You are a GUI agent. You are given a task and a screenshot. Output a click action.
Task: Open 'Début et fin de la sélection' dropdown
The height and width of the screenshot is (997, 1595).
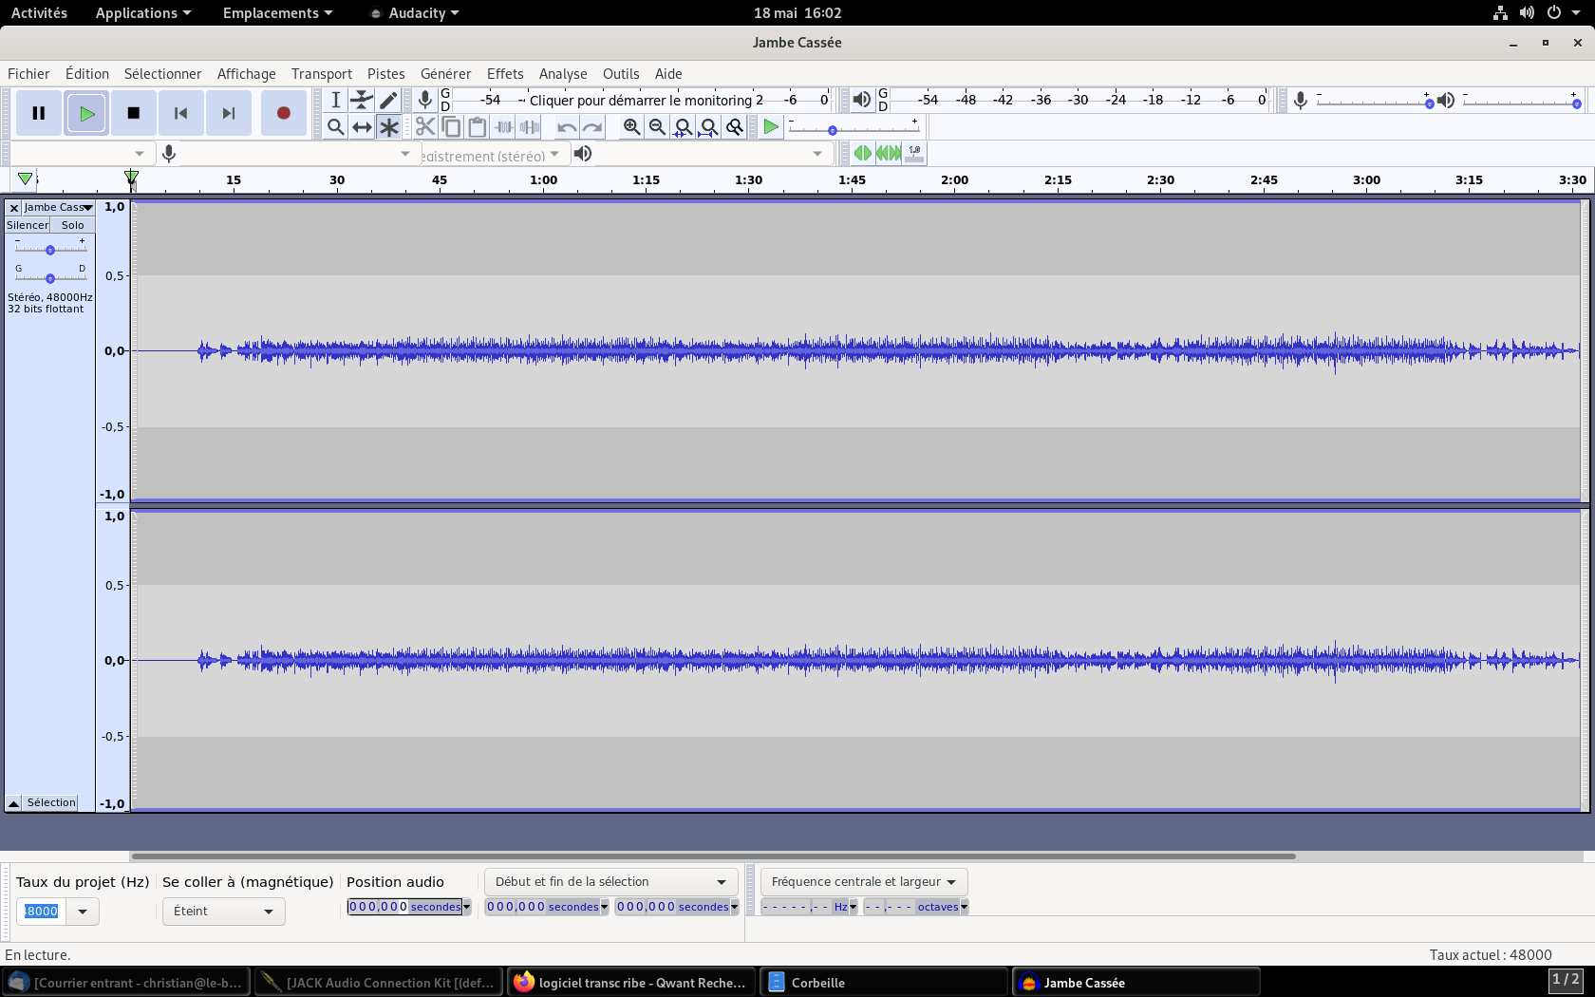click(x=610, y=882)
